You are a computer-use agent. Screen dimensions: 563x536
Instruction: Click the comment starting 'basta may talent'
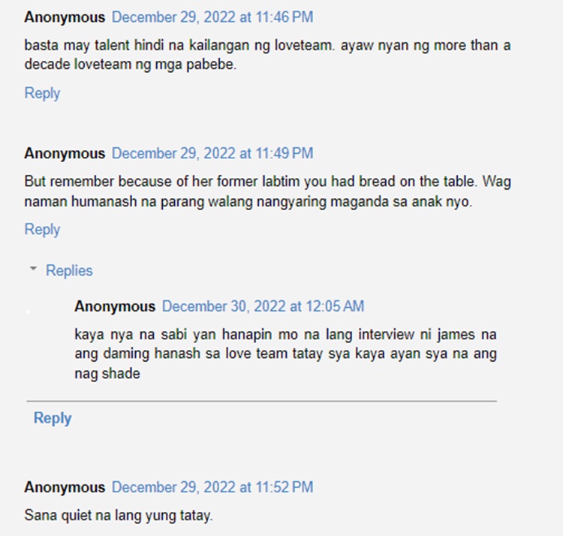pos(267,55)
